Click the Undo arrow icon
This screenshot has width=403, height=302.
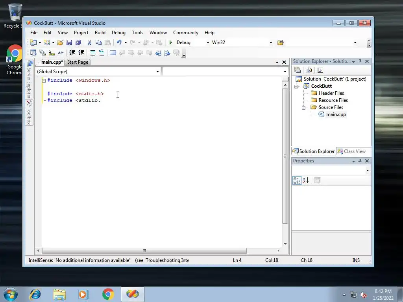pyautogui.click(x=119, y=42)
